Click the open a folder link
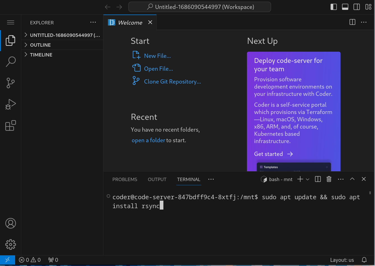Screen dimensions: 375x266 coord(148,140)
